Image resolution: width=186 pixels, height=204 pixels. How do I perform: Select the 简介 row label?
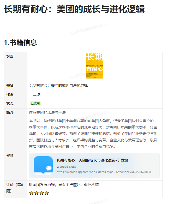[10, 112]
